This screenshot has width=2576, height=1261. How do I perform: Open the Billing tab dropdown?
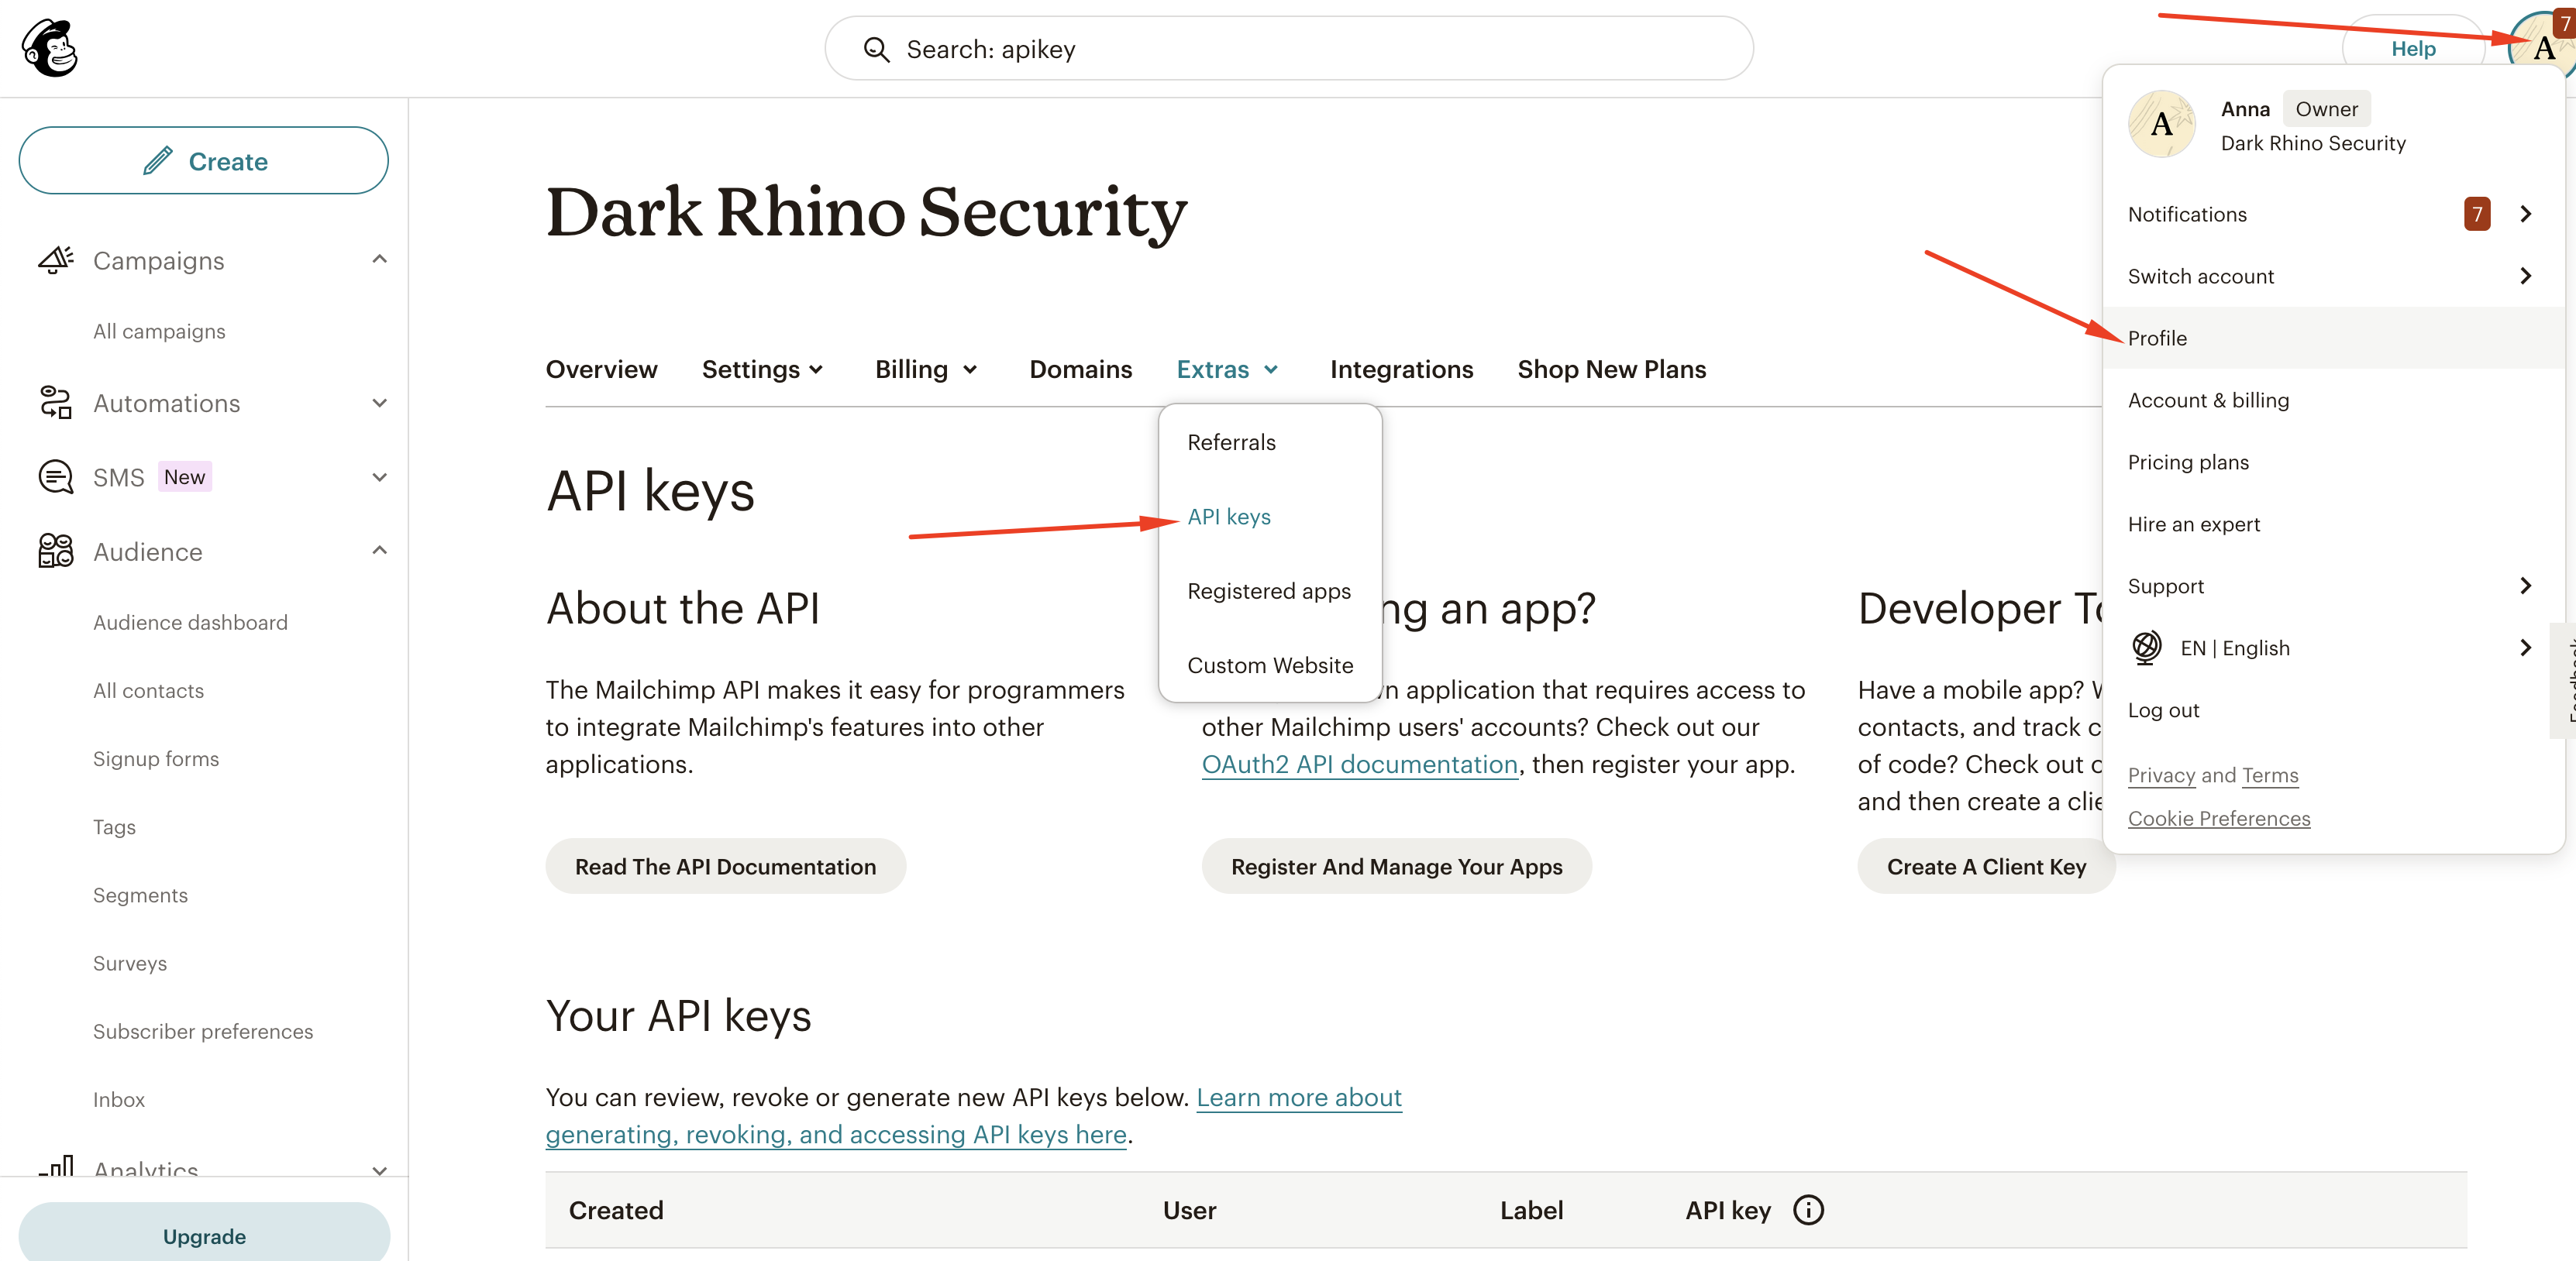click(926, 369)
